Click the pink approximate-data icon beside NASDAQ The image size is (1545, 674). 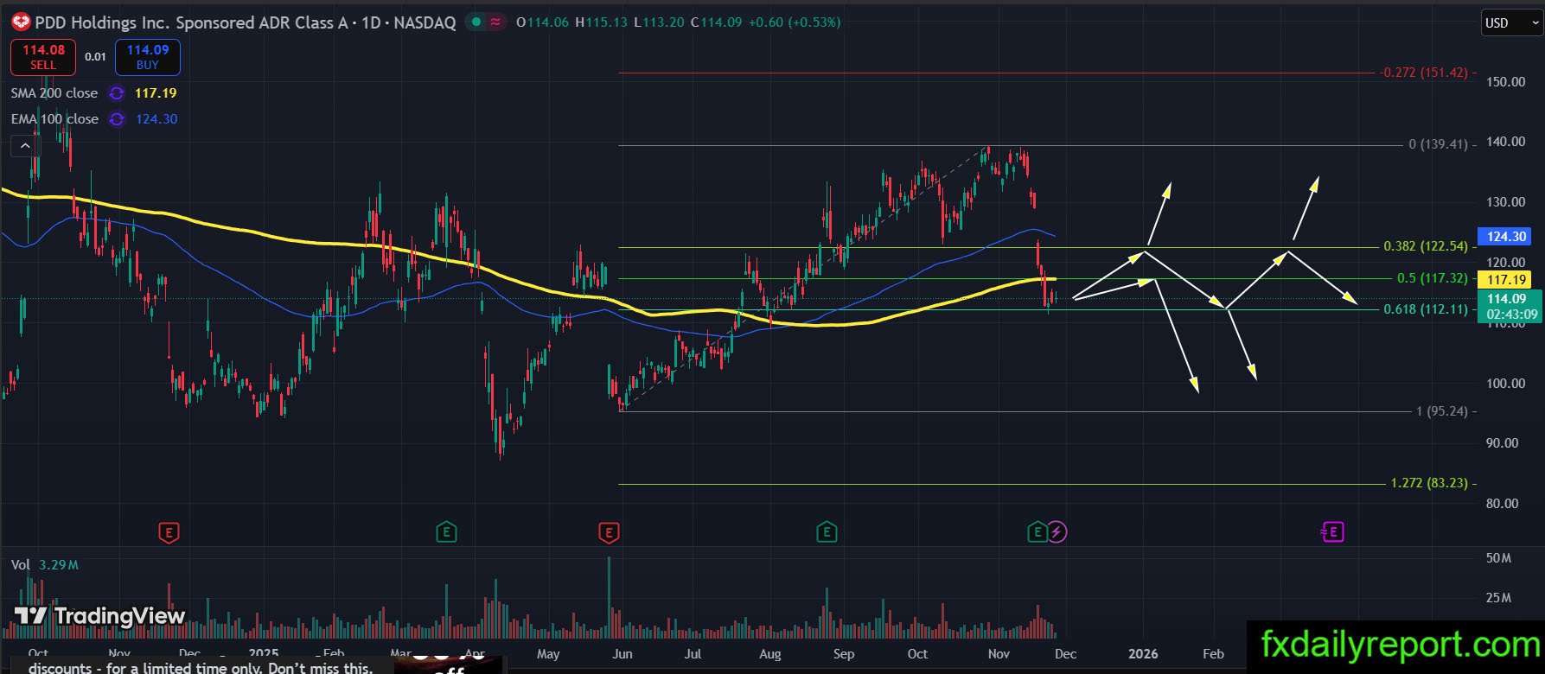(x=495, y=22)
